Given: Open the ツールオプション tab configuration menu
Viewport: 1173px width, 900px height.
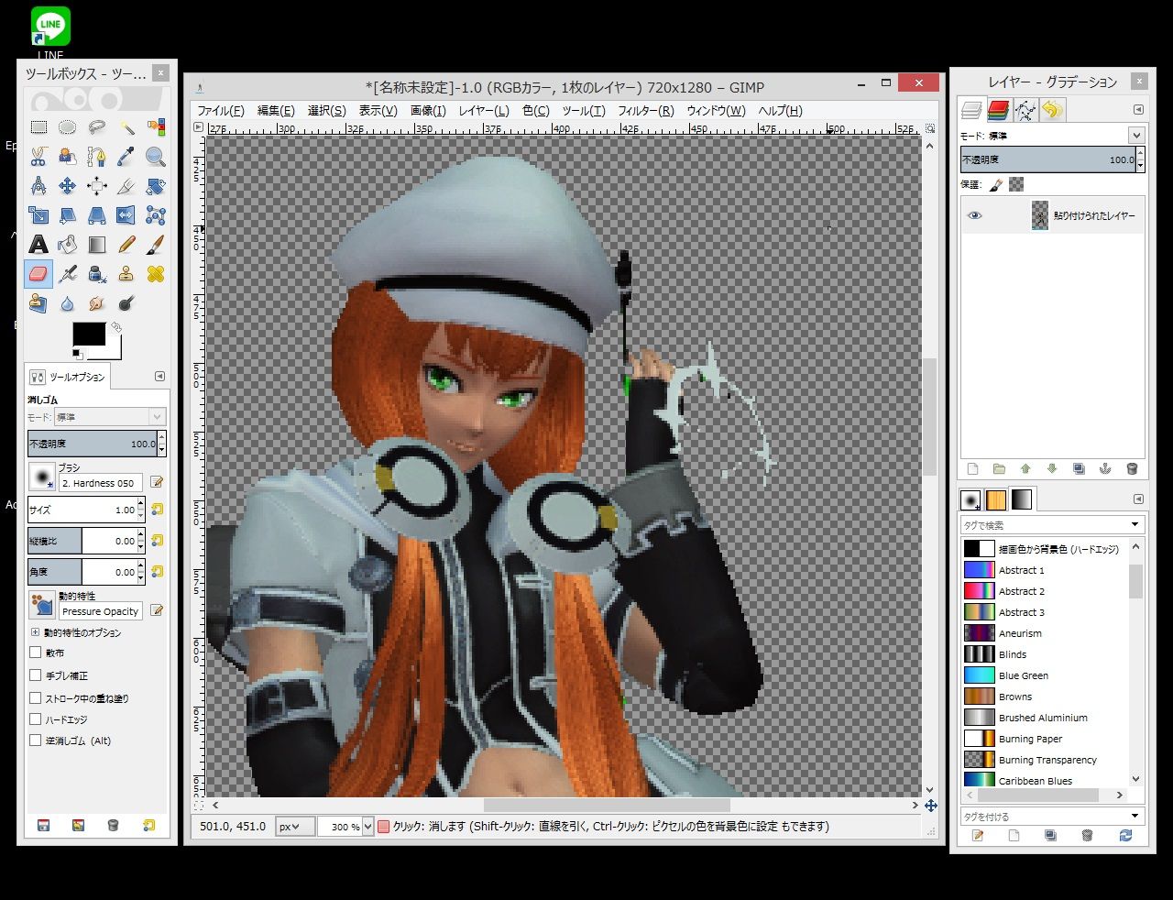Looking at the screenshot, I should (159, 377).
